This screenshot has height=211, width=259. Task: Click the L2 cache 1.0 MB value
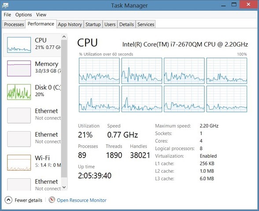coord(207,171)
